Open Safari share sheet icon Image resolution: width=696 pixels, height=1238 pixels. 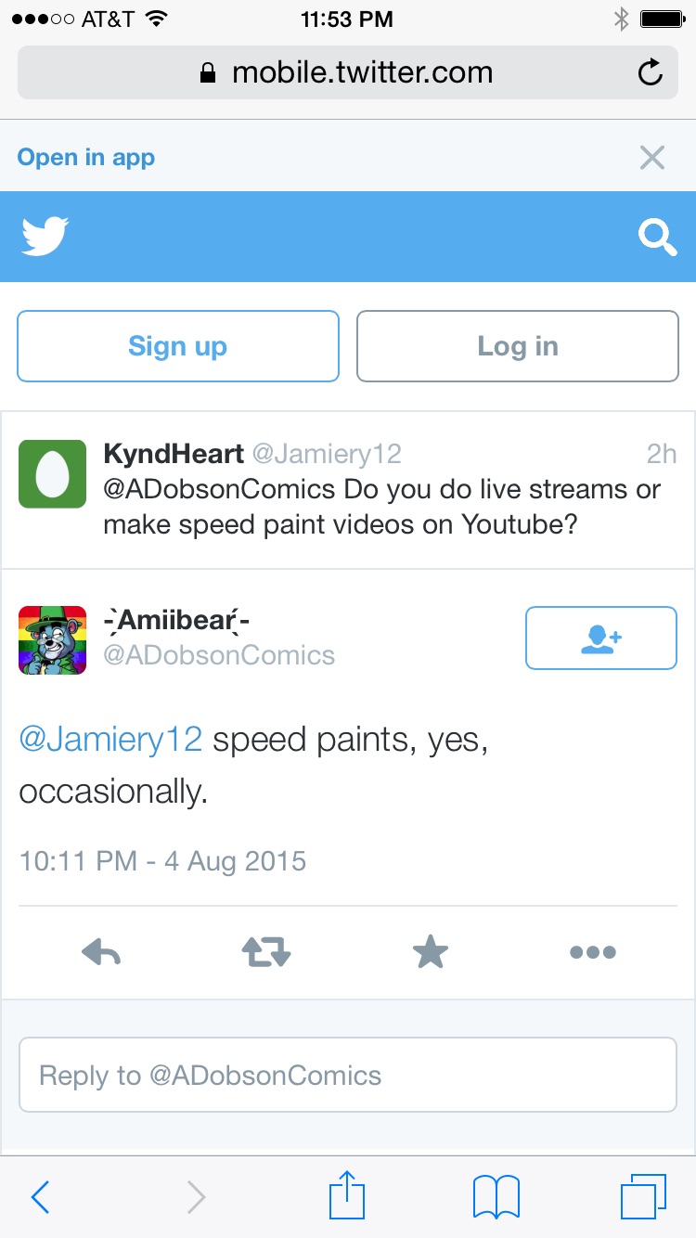[x=345, y=1196]
